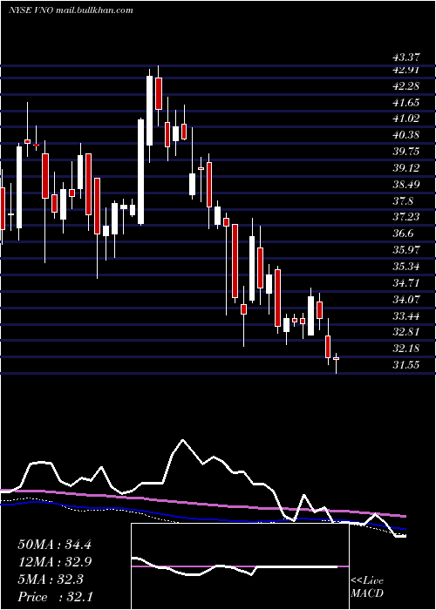Screen dimensions: 436x610
Task: Click the 5MA : 32.3 readout
Action: [51, 579]
